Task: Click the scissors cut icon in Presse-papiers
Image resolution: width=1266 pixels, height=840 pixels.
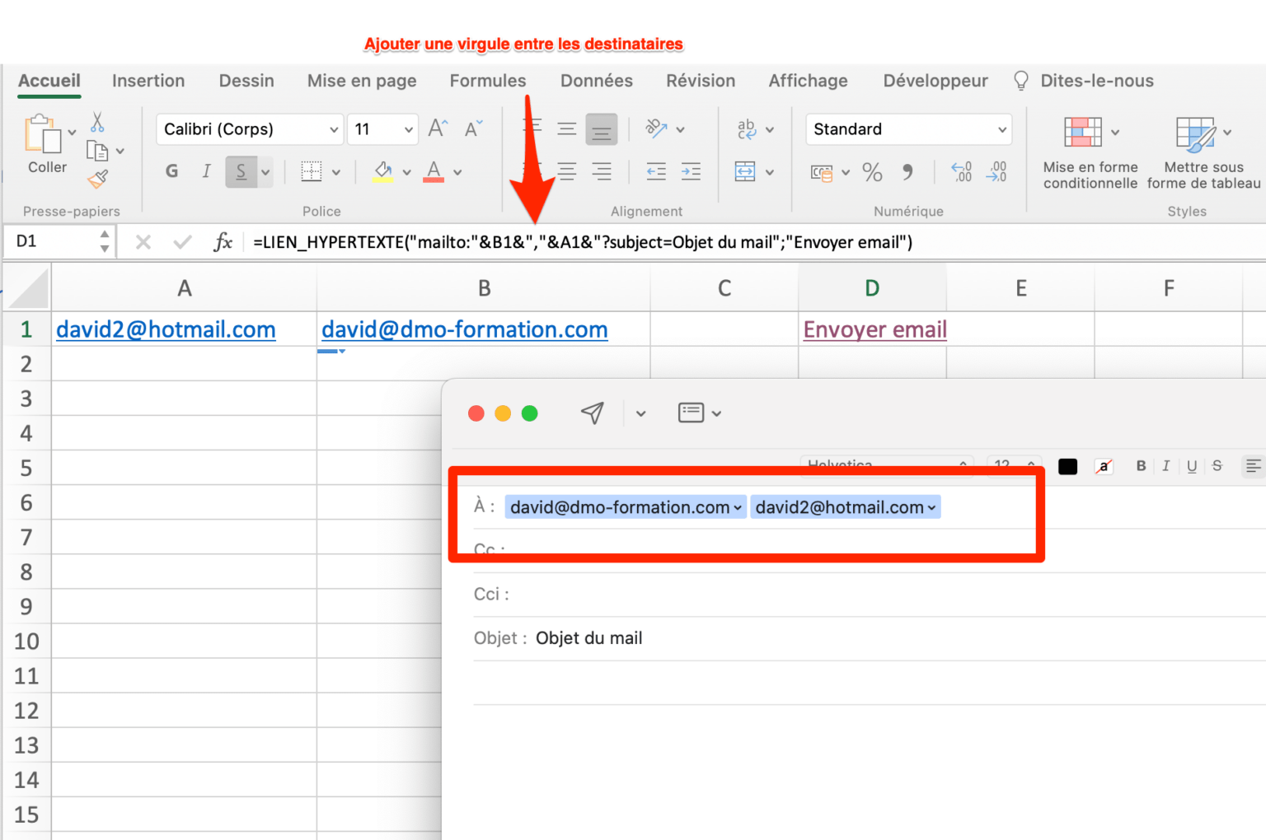Action: coord(96,122)
